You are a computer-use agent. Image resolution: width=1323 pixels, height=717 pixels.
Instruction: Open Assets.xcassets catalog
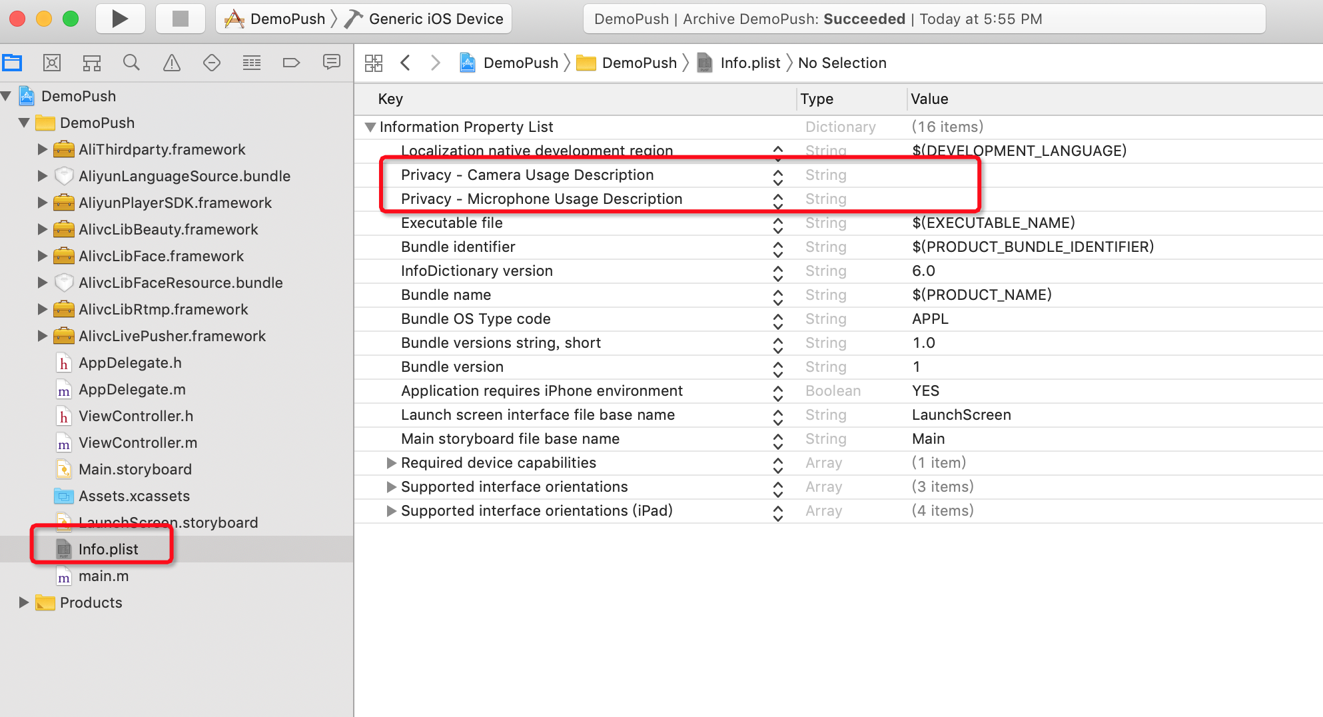(134, 496)
